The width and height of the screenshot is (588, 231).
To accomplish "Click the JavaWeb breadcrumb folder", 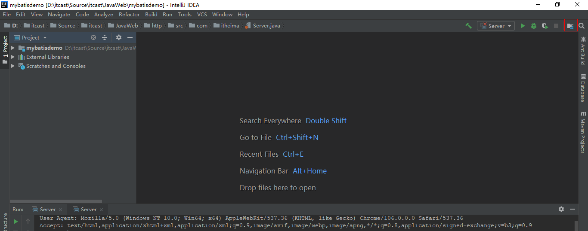I will pos(124,26).
